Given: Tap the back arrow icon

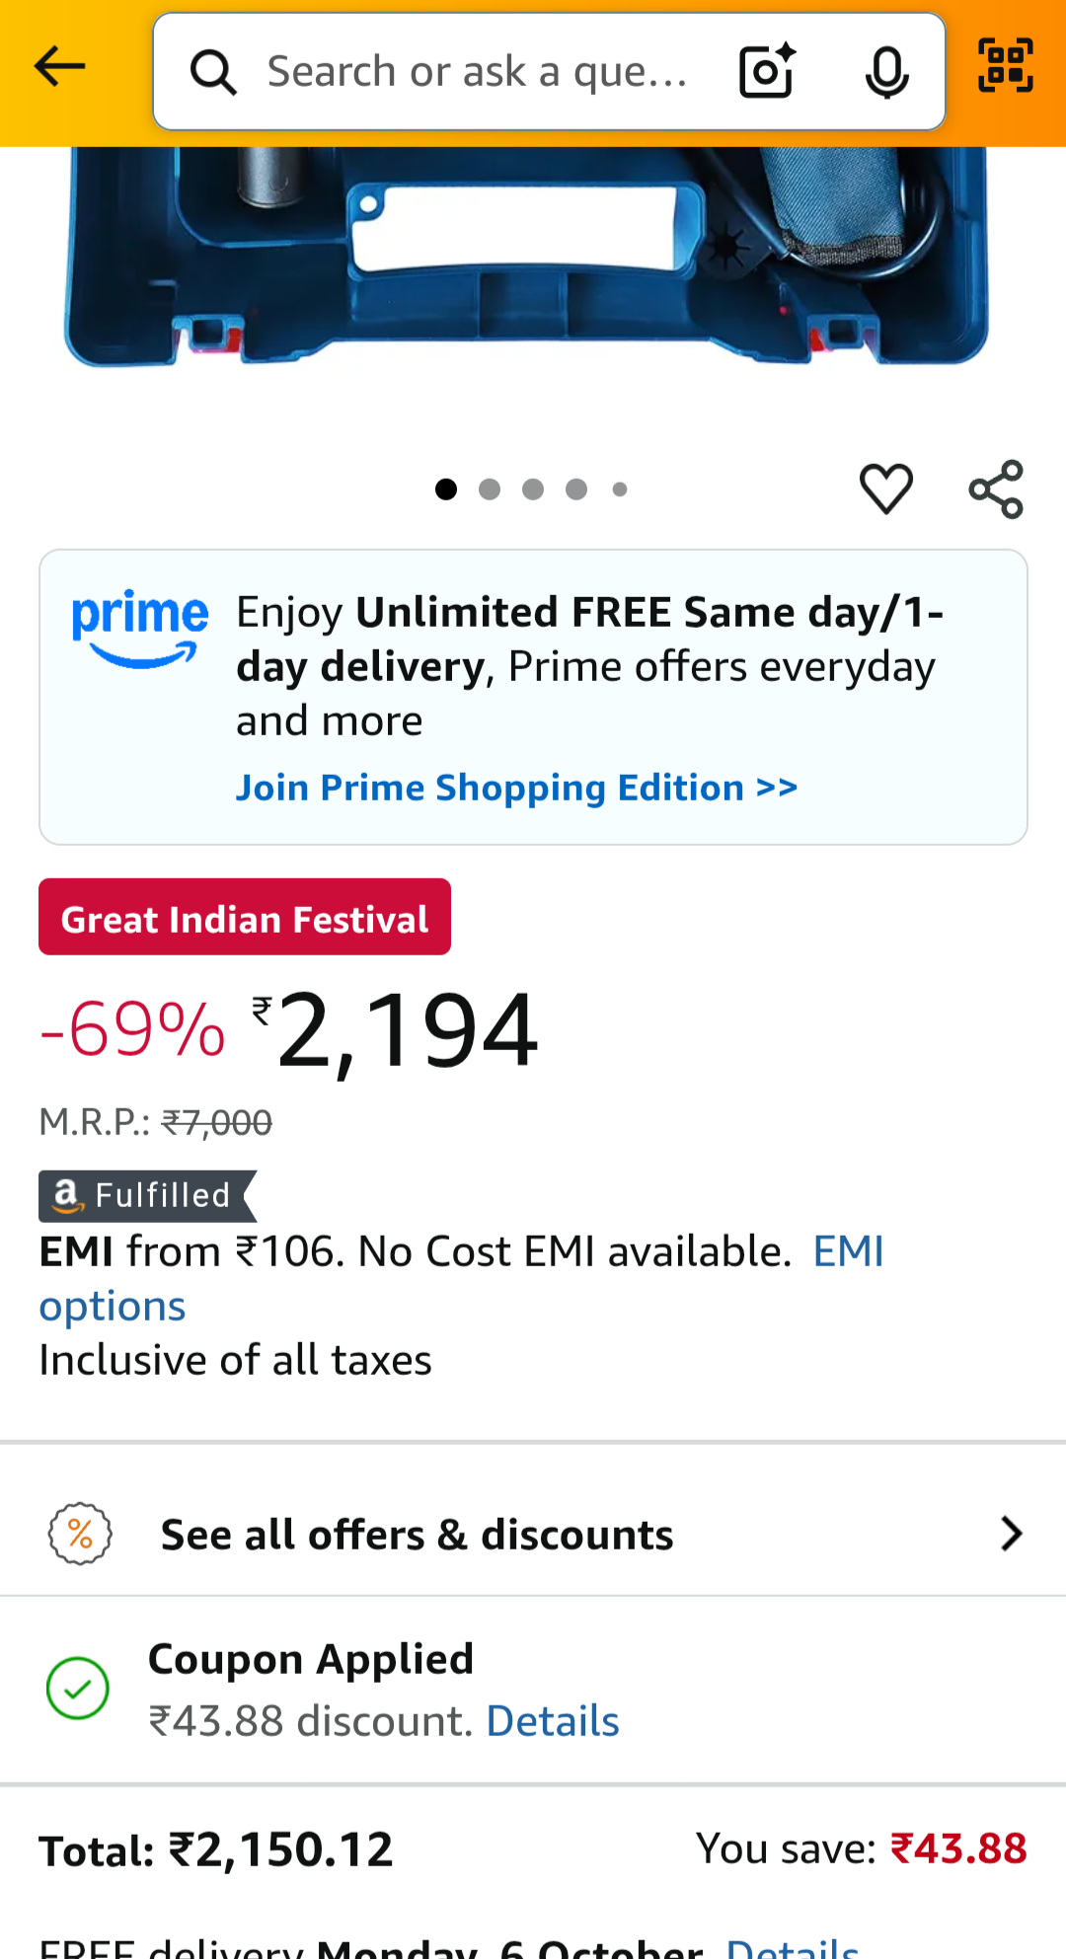Looking at the screenshot, I should tap(59, 67).
